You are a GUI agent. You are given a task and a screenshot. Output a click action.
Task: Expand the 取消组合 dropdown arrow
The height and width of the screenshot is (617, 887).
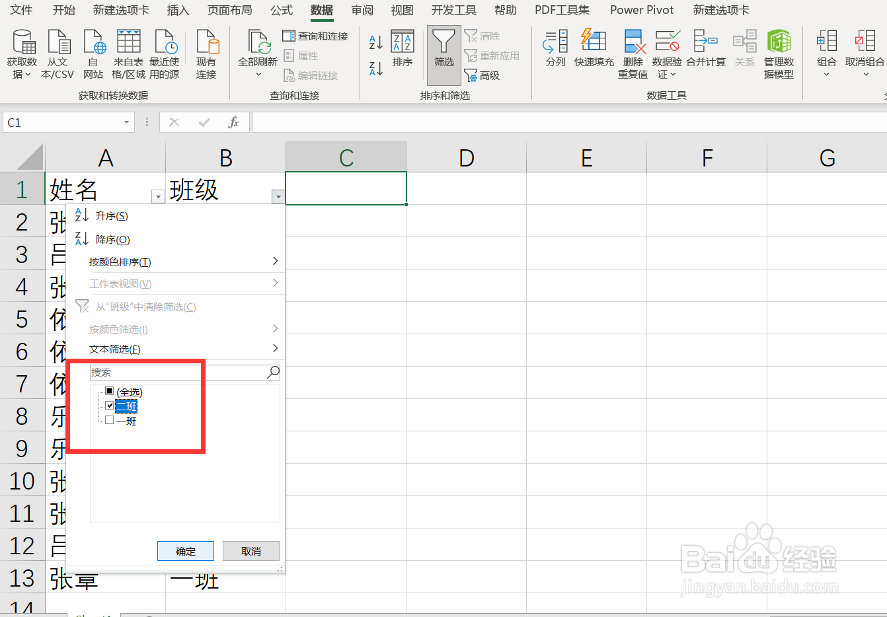tap(865, 75)
